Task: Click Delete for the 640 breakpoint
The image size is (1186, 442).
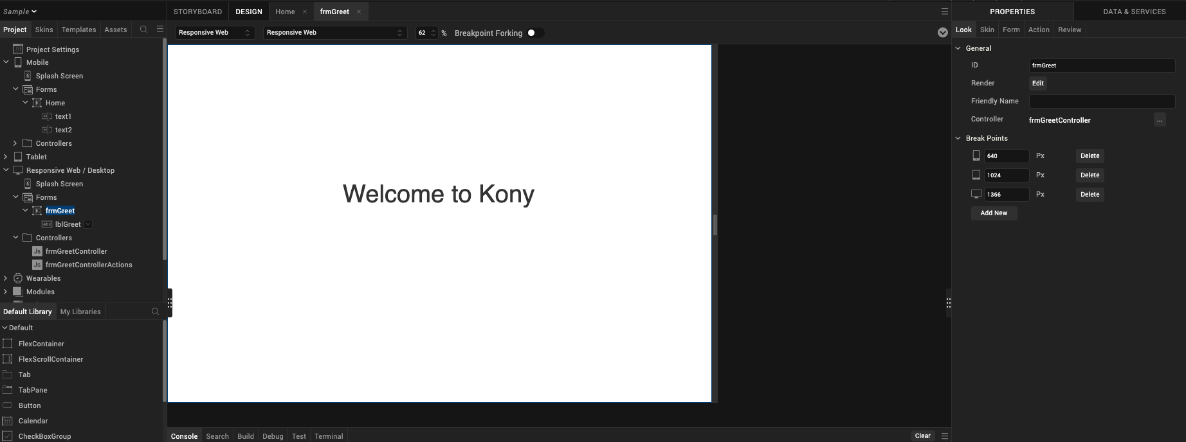Action: point(1090,155)
